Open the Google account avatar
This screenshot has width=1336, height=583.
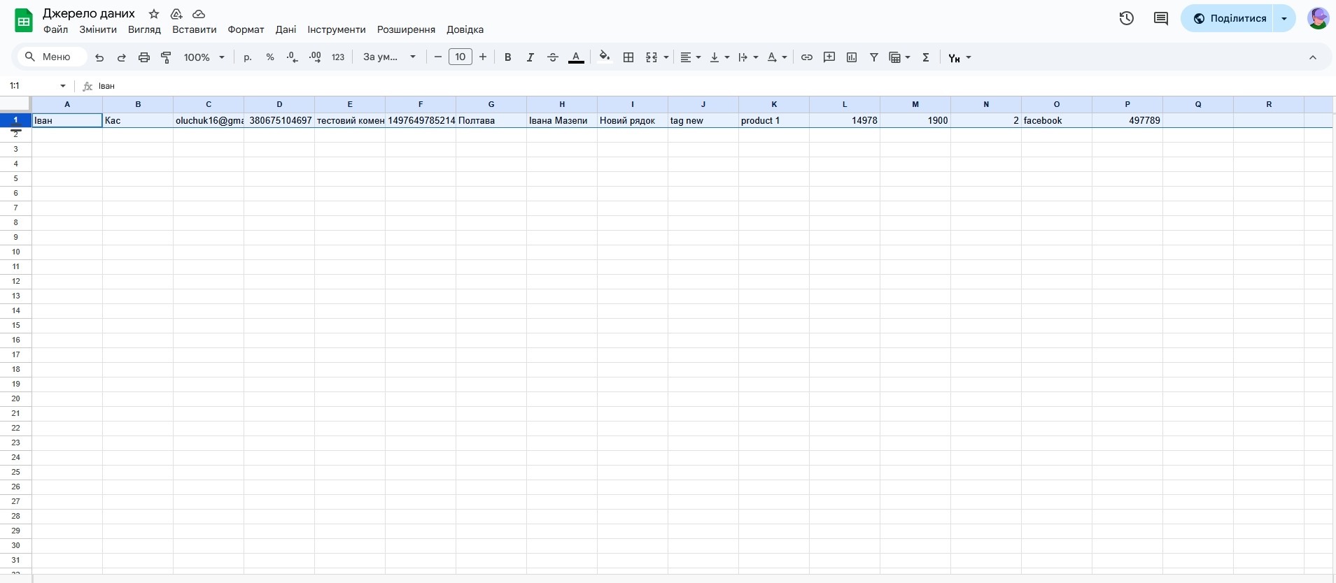tap(1318, 18)
